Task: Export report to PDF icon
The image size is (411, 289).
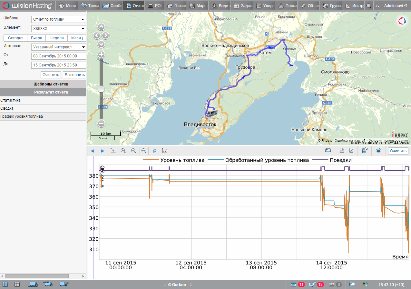Action: pos(342,151)
